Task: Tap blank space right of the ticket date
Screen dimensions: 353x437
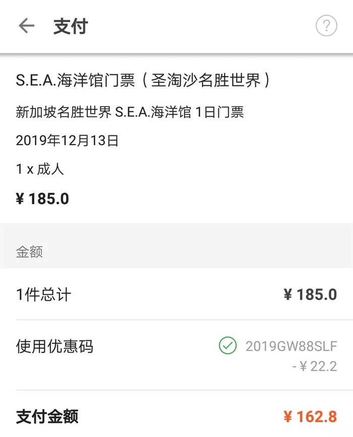Action: [x=227, y=141]
